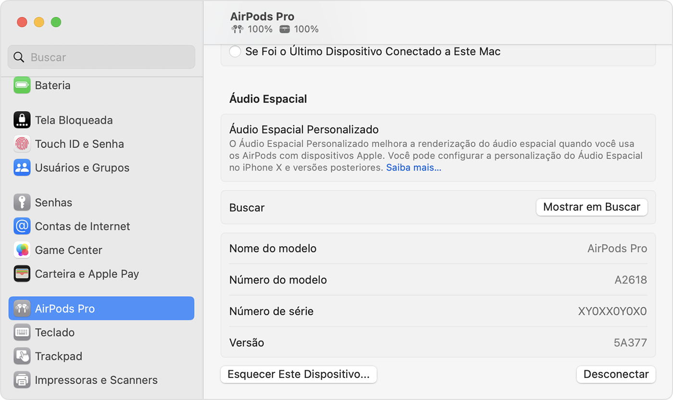This screenshot has height=400, width=673.
Task: Click the version value 5A377
Action: [630, 343]
